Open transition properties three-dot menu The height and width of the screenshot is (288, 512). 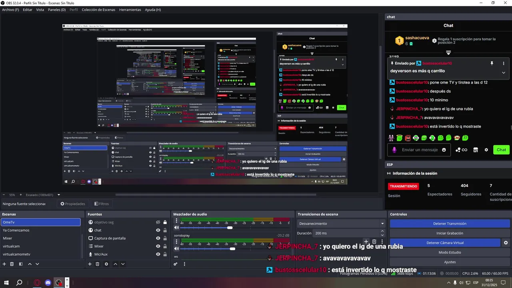pos(382,242)
